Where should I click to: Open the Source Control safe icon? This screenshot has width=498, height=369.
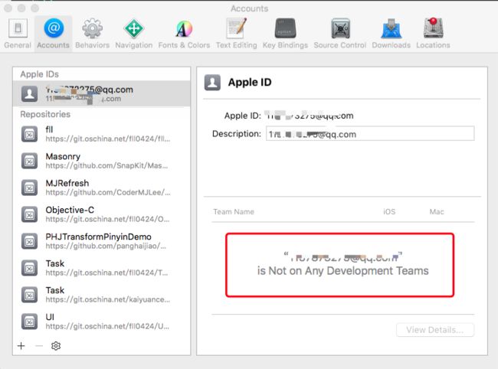[340, 28]
